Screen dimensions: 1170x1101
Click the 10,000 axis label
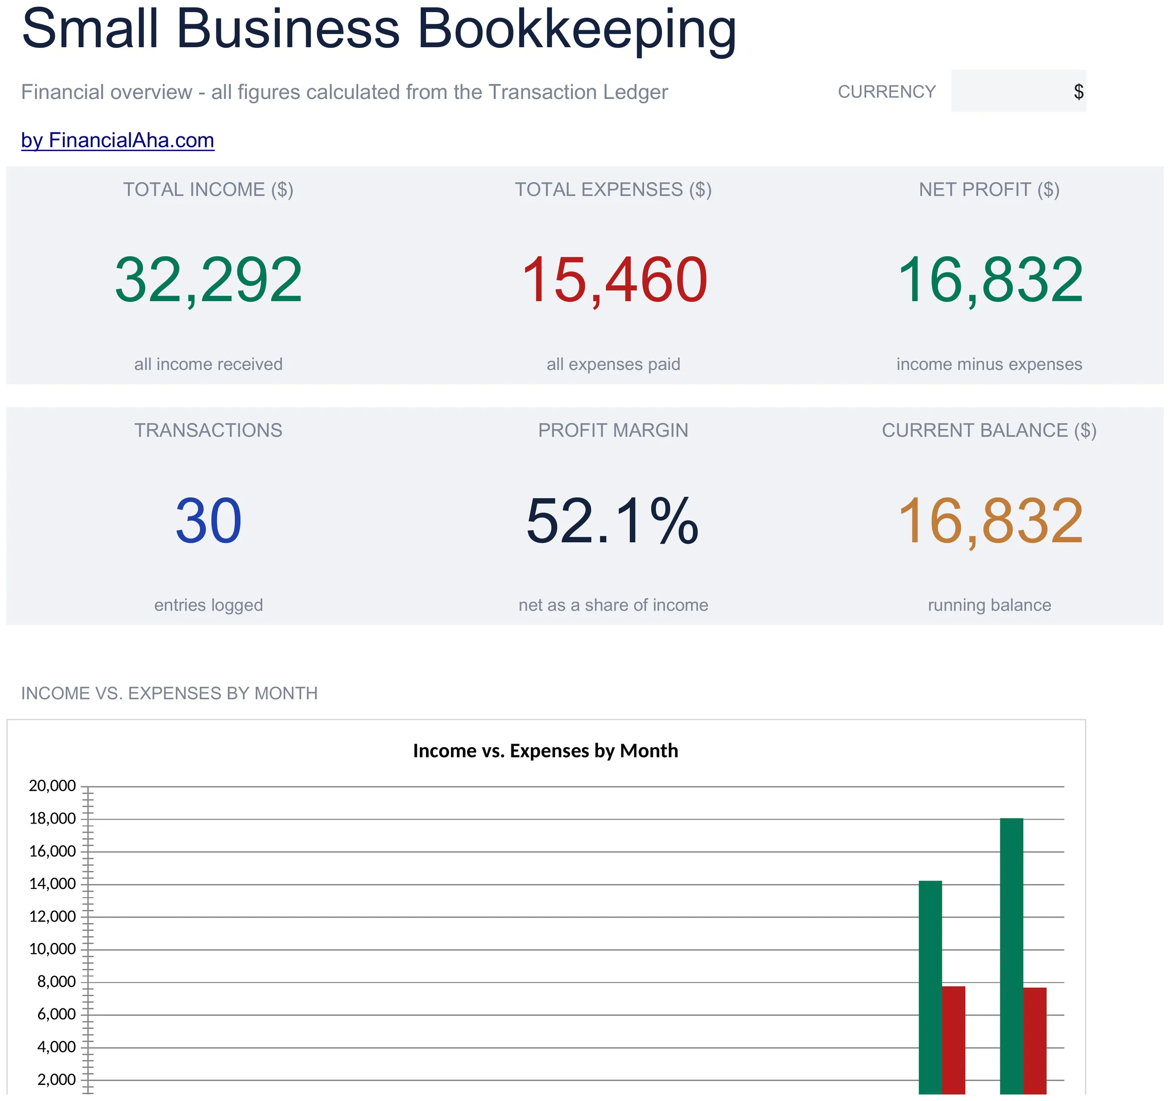[52, 949]
